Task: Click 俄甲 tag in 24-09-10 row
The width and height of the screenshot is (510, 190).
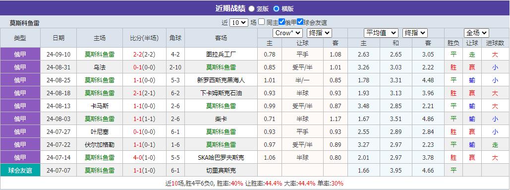Action: (20, 55)
